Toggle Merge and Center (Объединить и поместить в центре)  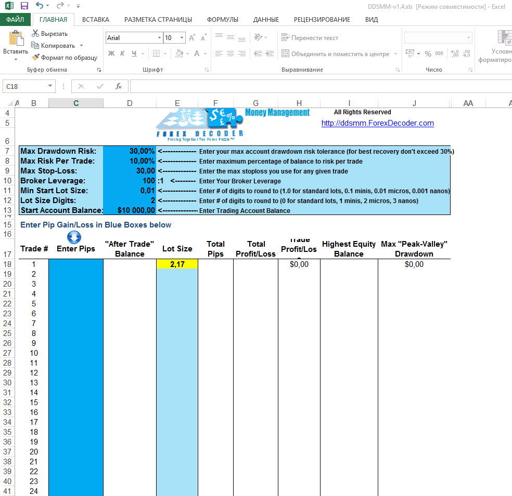[335, 54]
